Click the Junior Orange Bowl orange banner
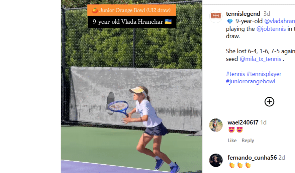The width and height of the screenshot is (295, 173). click(x=132, y=10)
